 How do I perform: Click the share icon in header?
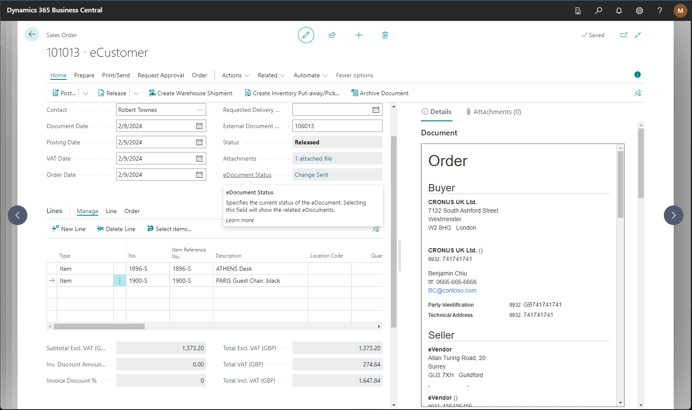[x=332, y=35]
